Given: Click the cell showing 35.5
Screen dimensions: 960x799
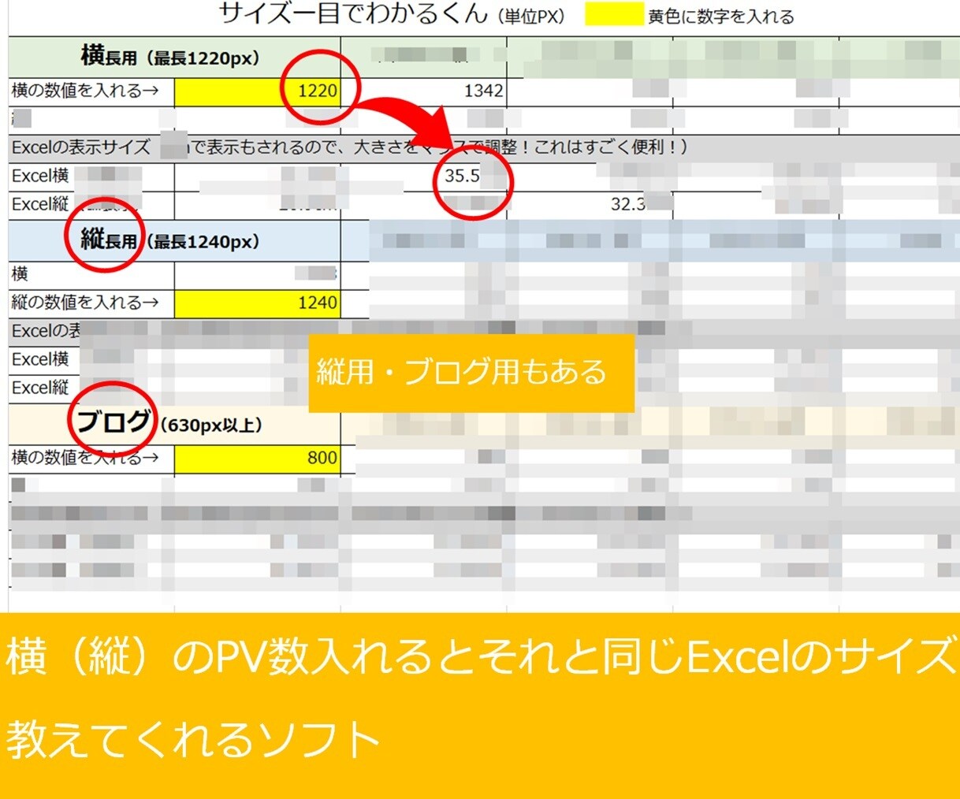Looking at the screenshot, I should click(x=423, y=176).
